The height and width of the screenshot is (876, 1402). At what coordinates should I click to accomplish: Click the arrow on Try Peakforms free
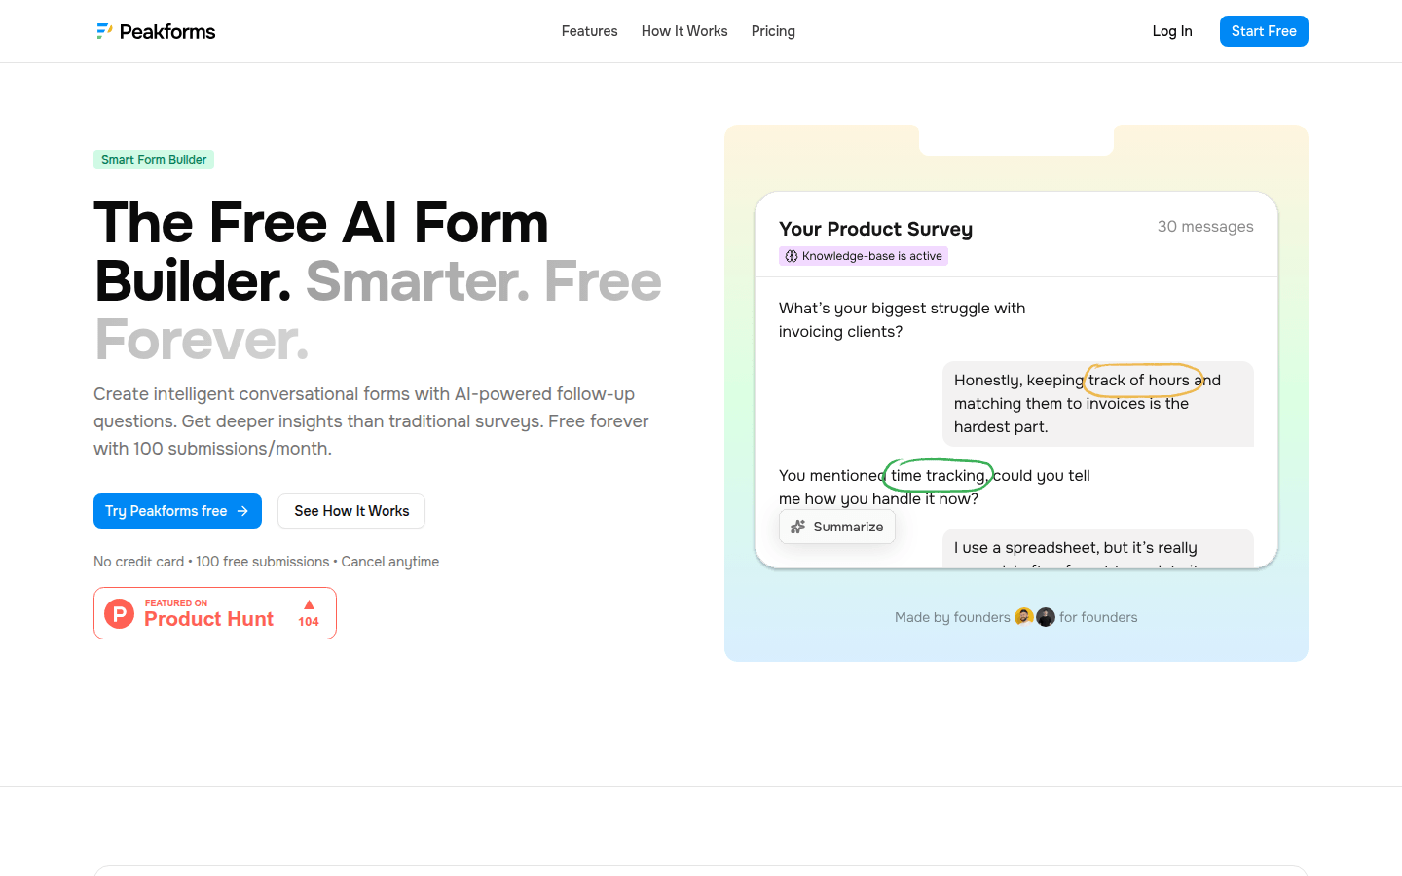(242, 511)
